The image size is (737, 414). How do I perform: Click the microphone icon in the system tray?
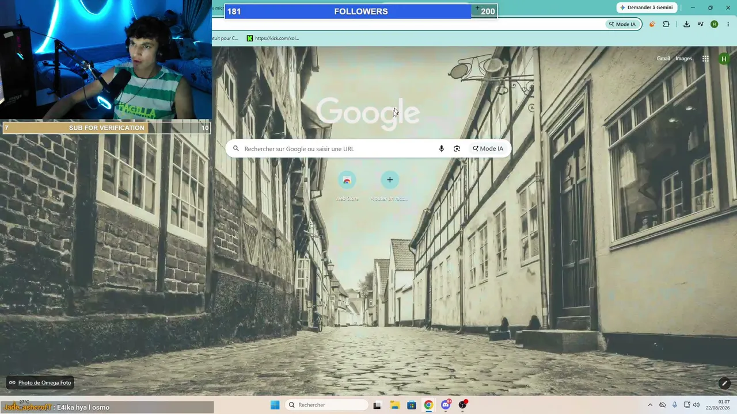[675, 405]
